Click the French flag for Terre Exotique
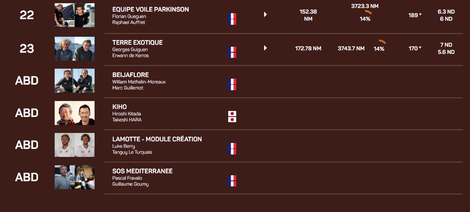The image size is (470, 212). [232, 52]
